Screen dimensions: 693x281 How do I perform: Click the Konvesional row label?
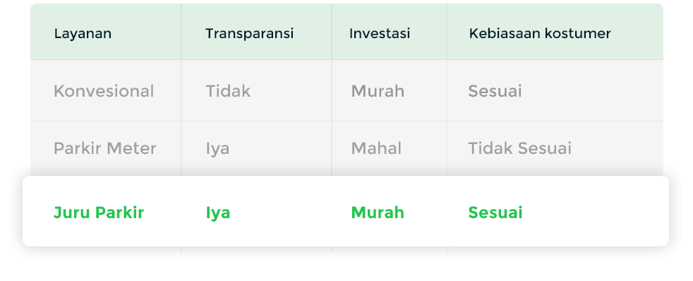(x=104, y=92)
